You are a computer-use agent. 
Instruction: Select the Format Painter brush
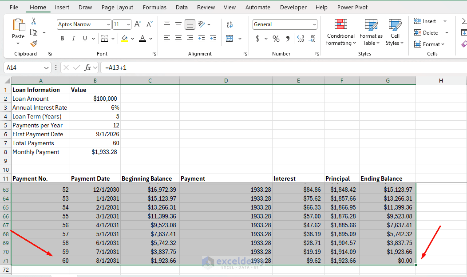(x=34, y=44)
